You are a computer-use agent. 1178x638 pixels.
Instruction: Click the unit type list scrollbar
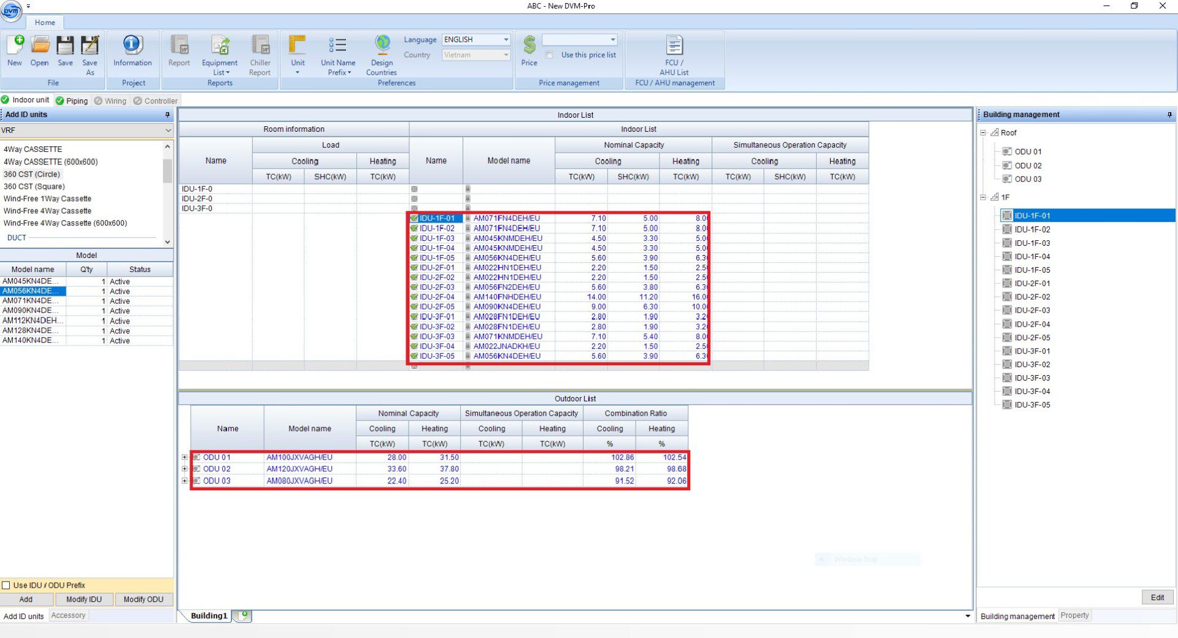[x=167, y=171]
